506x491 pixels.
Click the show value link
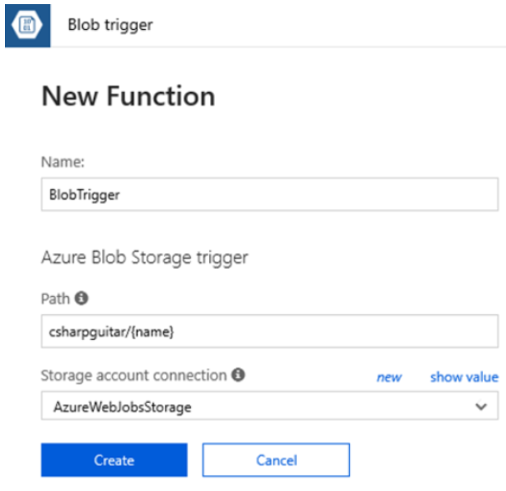(x=465, y=377)
